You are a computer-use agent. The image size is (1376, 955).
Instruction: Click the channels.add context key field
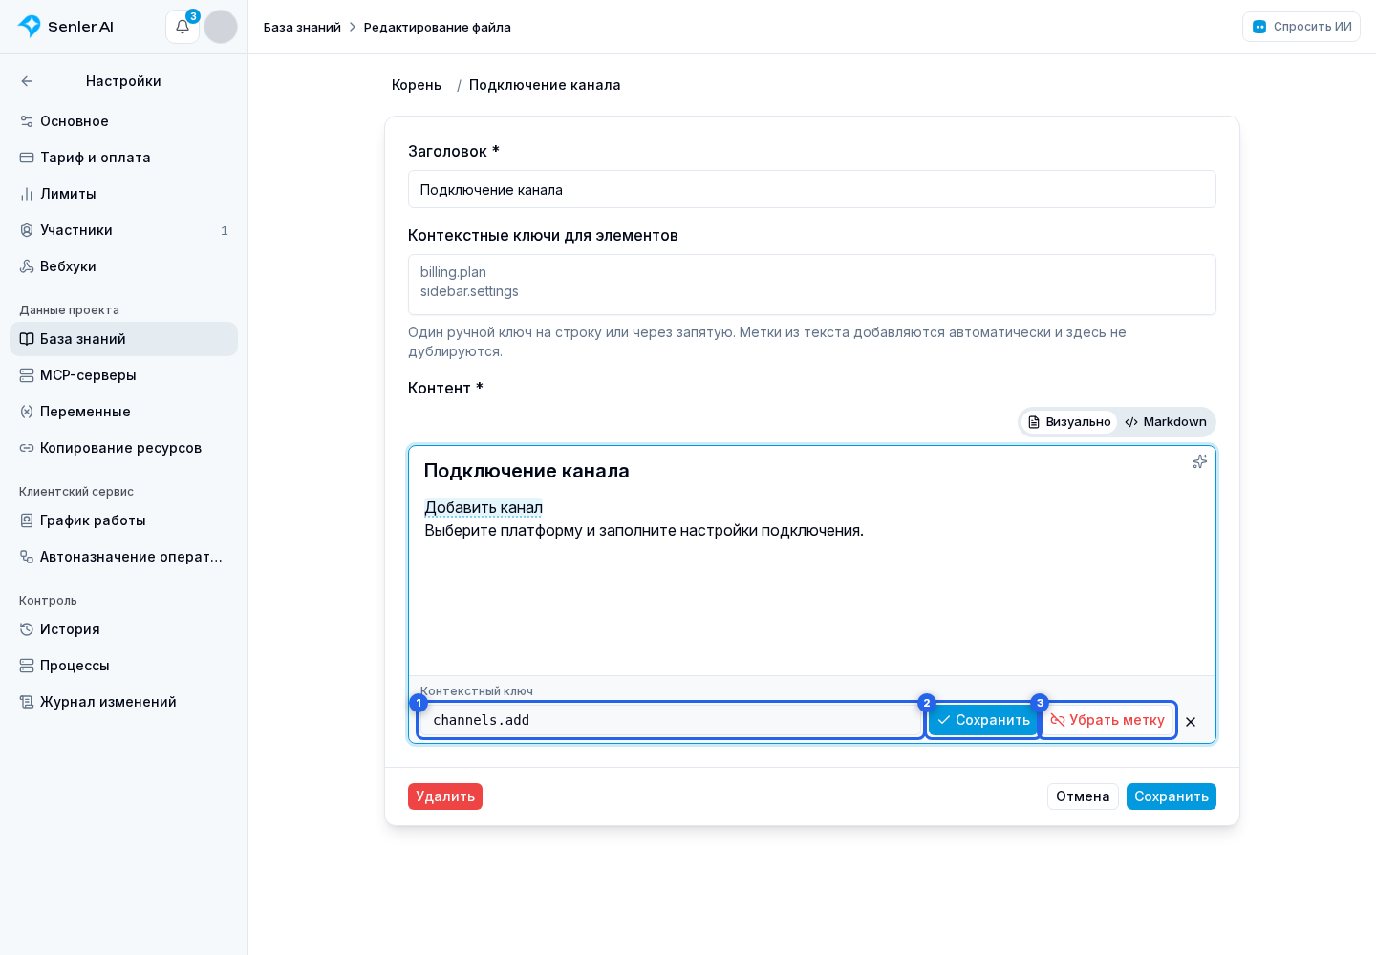point(671,720)
